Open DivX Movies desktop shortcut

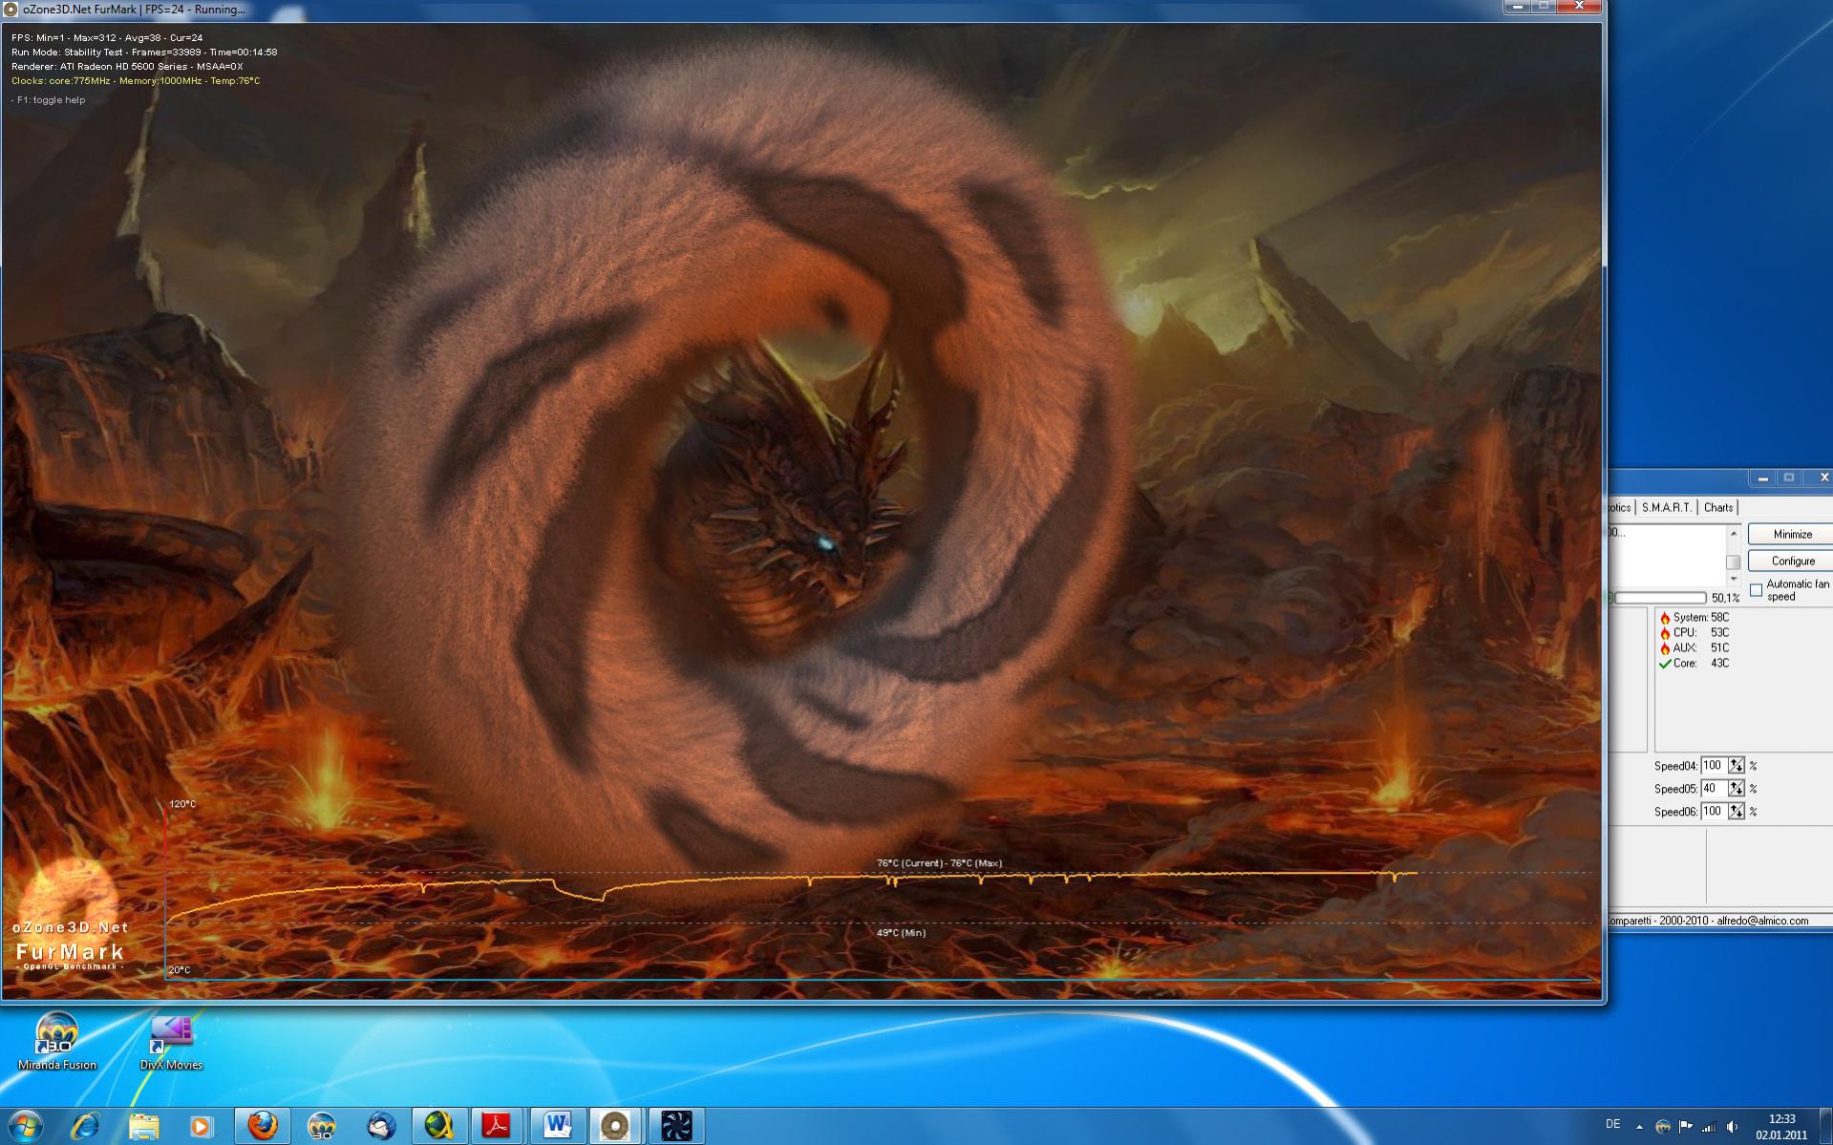(172, 1041)
